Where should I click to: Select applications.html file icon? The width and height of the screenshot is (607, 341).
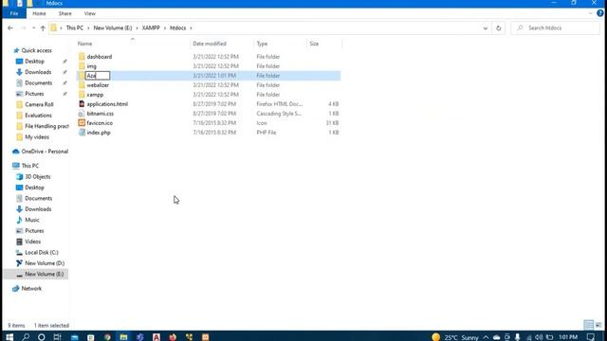point(82,104)
